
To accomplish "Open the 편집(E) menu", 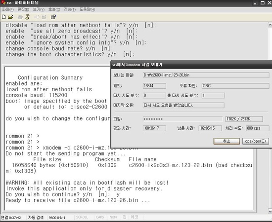I will (x=23, y=9).
